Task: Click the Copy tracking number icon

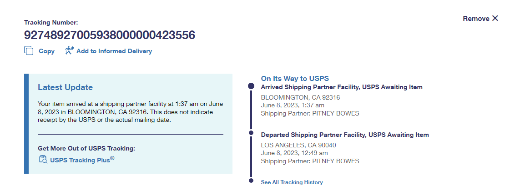Action: (29, 51)
